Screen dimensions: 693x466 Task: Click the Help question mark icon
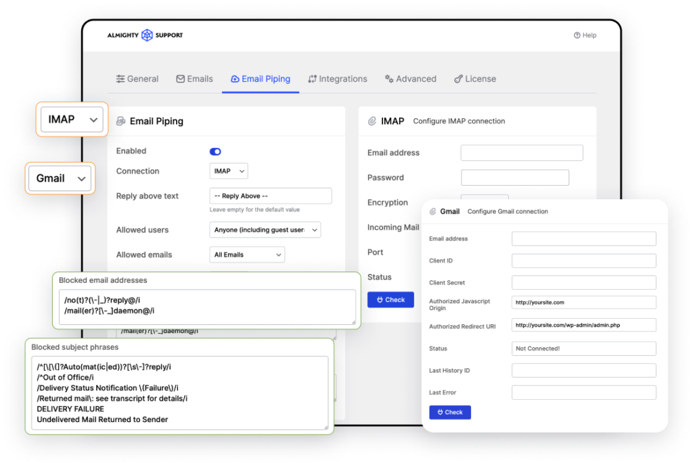[x=577, y=35]
